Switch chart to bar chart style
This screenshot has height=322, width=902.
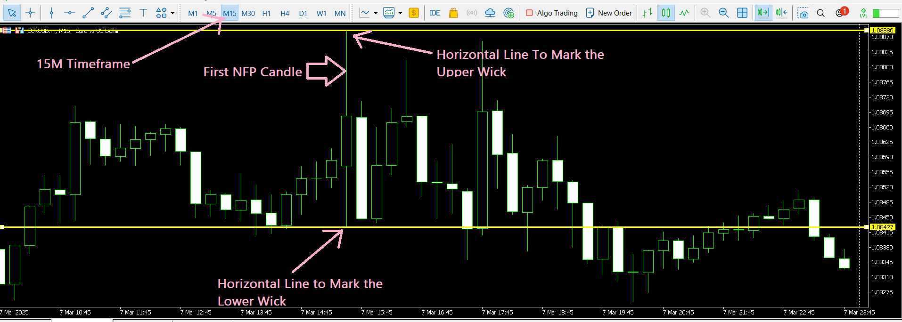tap(648, 13)
